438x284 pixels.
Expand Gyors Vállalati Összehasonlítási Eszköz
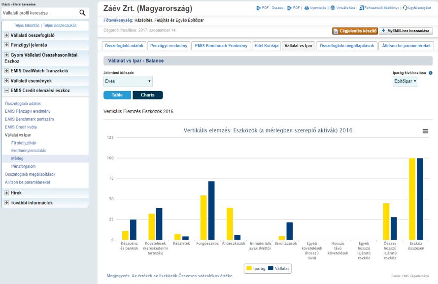click(x=6, y=55)
